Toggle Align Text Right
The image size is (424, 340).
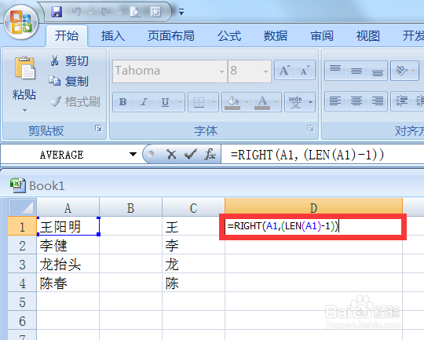377,101
